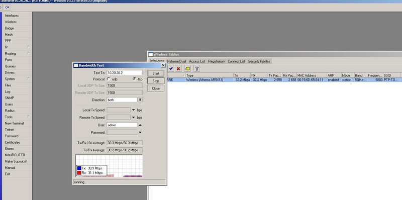
Task: Click the blue checkmark enable icon
Action: pos(171,69)
